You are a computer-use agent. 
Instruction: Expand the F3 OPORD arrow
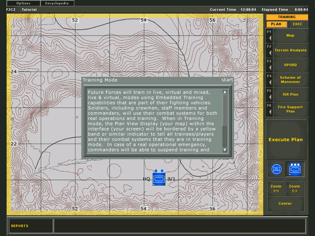point(270,68)
